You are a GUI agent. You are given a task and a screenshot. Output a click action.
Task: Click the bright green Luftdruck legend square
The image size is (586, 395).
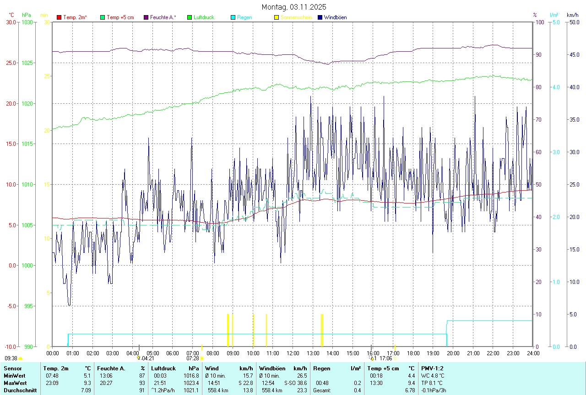[190, 17]
